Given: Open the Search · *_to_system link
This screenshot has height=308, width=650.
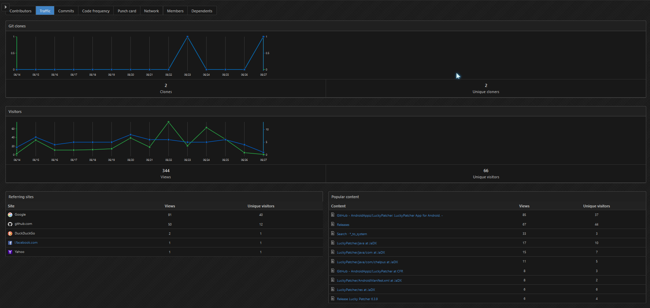Looking at the screenshot, I should [x=352, y=234].
